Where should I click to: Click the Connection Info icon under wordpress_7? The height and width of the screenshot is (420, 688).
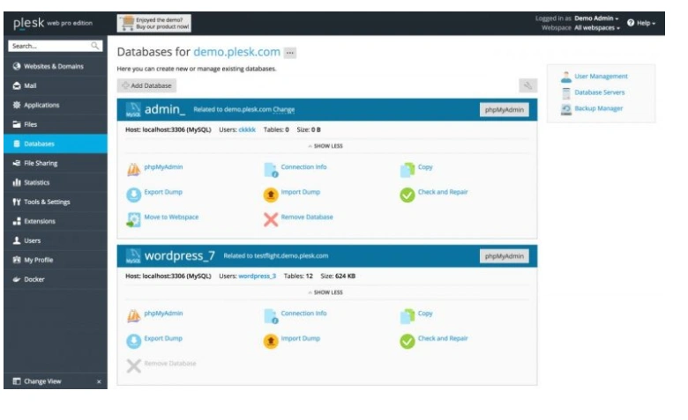click(x=271, y=316)
